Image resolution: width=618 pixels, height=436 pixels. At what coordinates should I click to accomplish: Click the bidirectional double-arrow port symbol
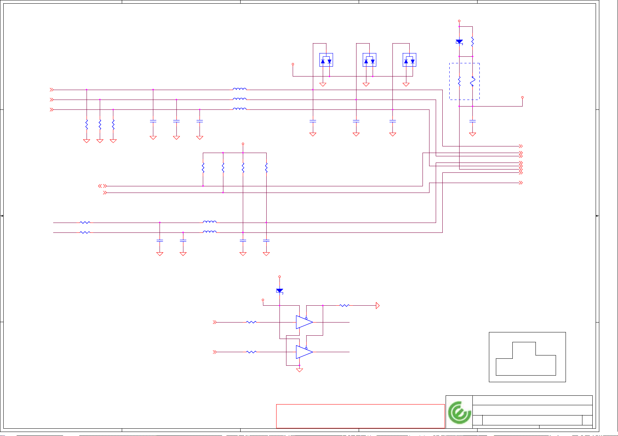[x=102, y=186]
